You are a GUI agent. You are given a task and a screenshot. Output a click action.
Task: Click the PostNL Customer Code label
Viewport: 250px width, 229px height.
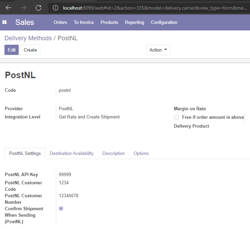coord(24,186)
